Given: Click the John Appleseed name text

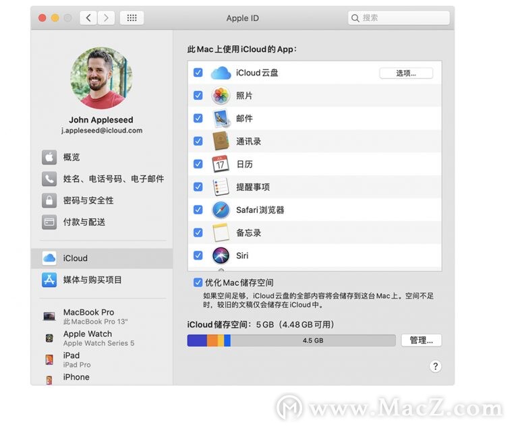Looking at the screenshot, I should click(101, 119).
